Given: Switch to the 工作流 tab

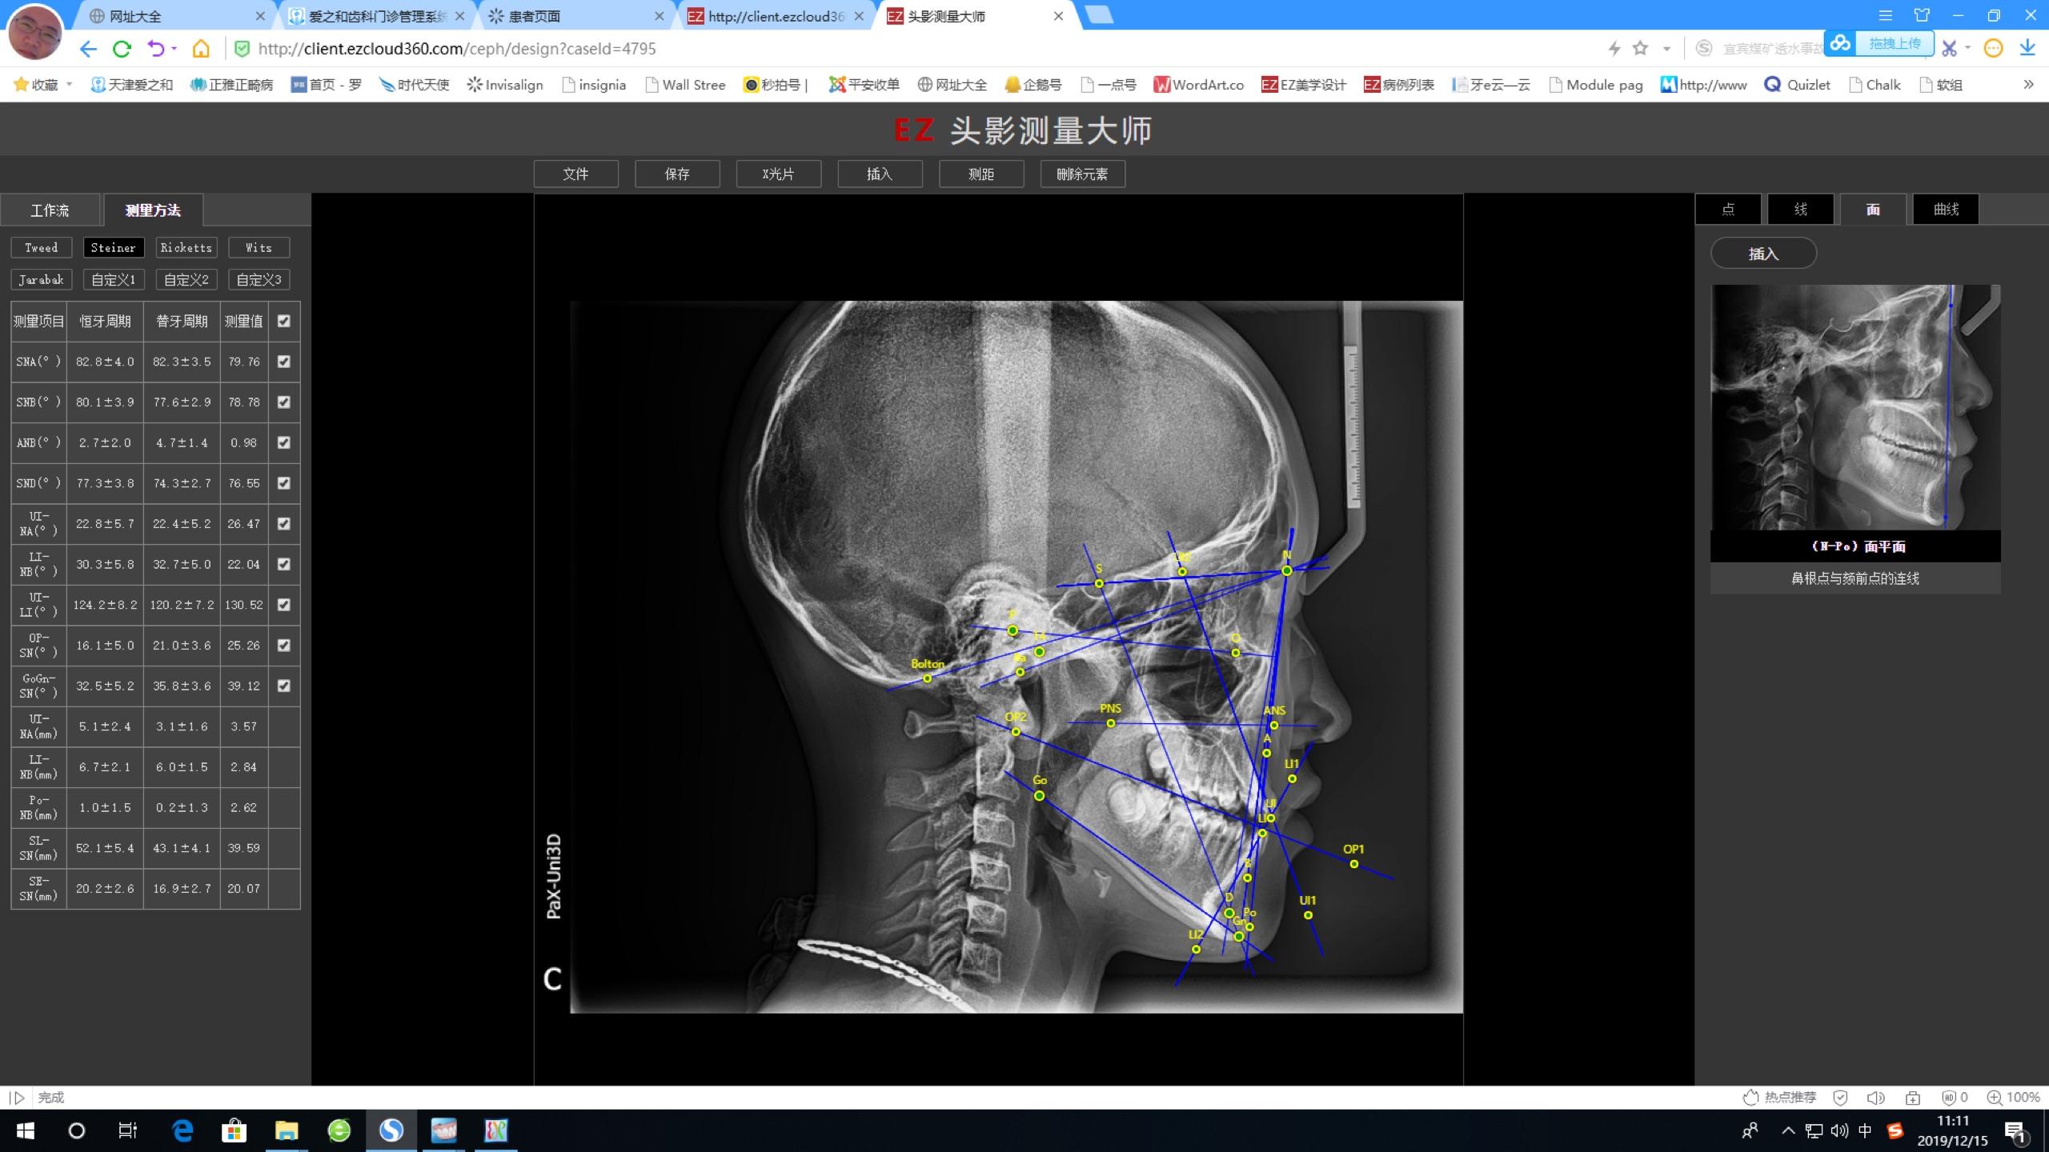Looking at the screenshot, I should [x=50, y=210].
